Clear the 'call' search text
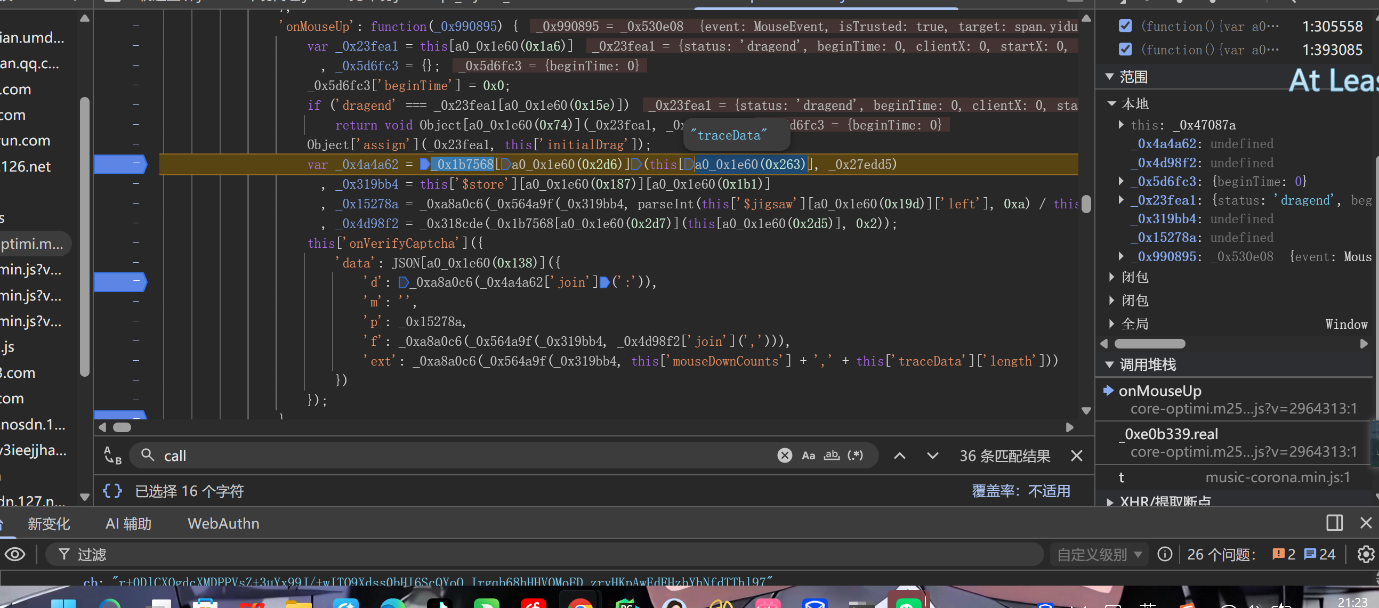 784,456
